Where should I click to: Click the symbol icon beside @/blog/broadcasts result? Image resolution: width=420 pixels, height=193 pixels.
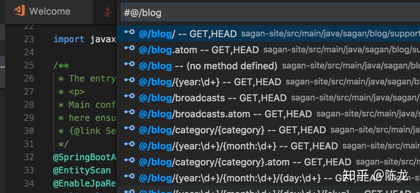(130, 96)
